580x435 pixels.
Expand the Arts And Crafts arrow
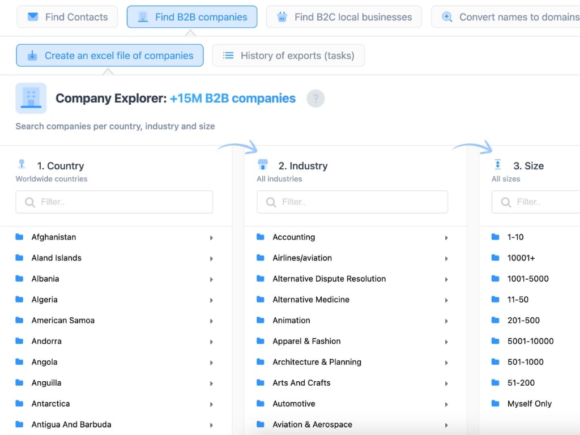(446, 383)
